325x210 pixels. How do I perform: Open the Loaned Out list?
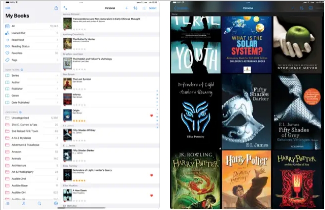(31, 33)
